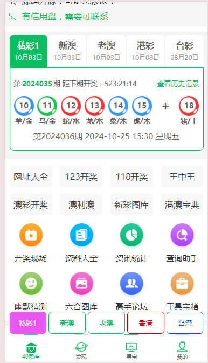This screenshot has height=363, width=208.
Task: Select the green 新澳 filter button
Action: (67, 323)
